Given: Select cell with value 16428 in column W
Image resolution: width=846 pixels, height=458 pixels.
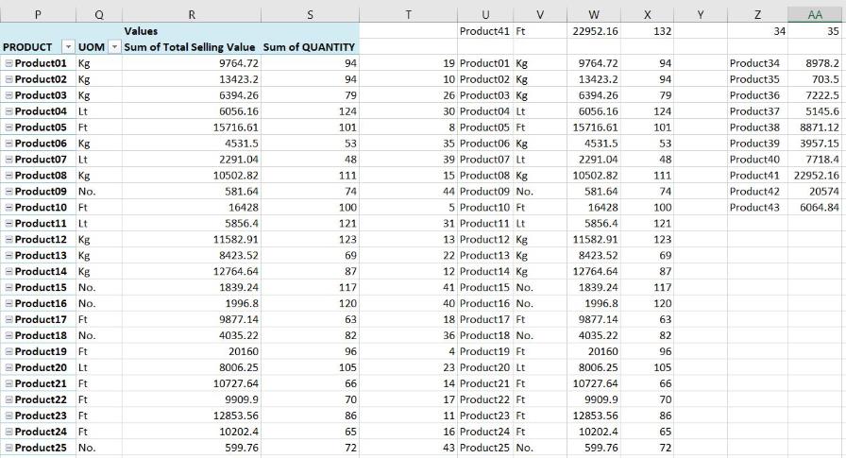Looking at the screenshot, I should pyautogui.click(x=594, y=207).
